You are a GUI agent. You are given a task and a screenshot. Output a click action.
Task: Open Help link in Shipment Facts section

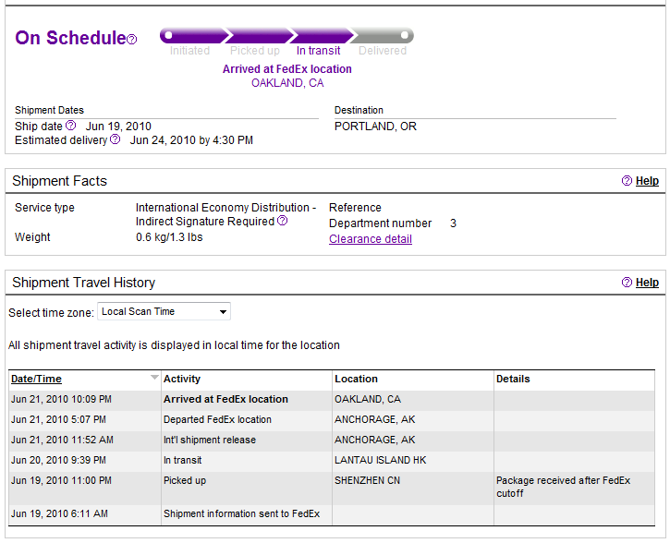(x=647, y=181)
